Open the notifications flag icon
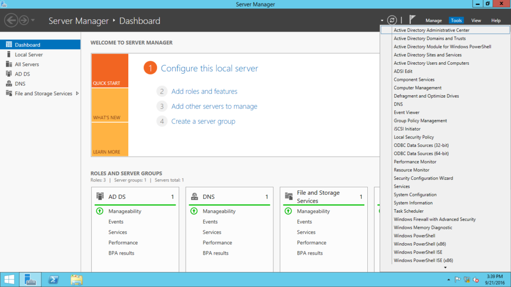This screenshot has height=287, width=511. click(412, 20)
